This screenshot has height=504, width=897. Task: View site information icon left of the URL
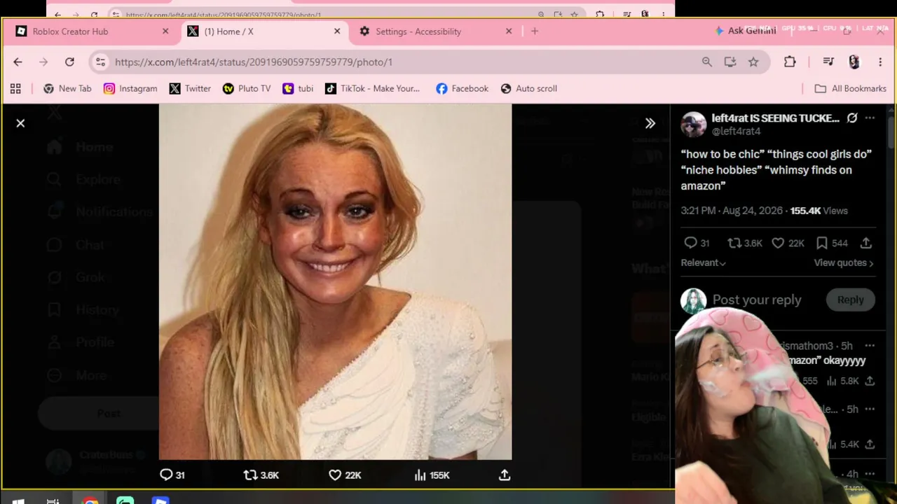coord(101,62)
